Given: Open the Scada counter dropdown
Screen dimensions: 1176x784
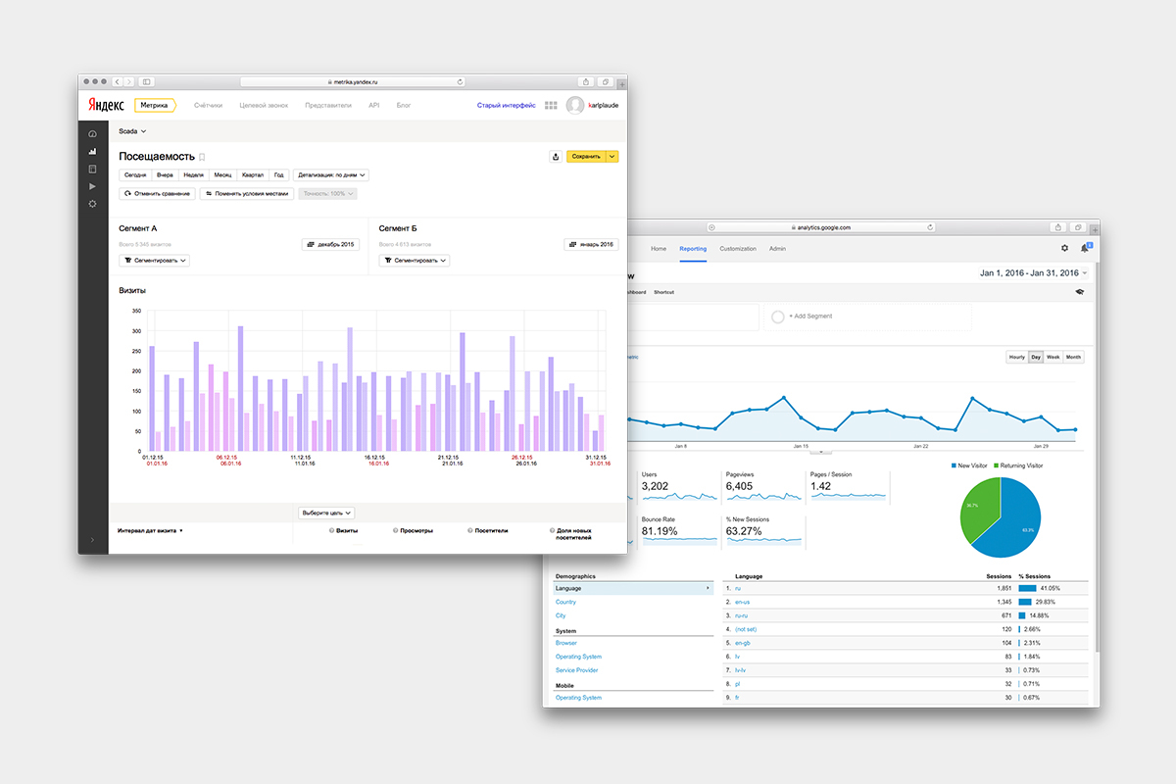Looking at the screenshot, I should (132, 130).
